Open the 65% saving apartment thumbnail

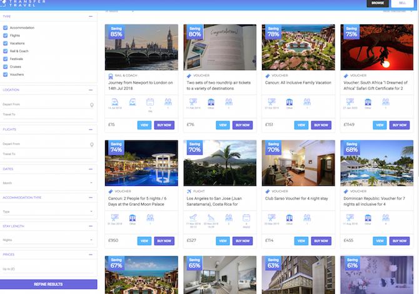point(220,275)
